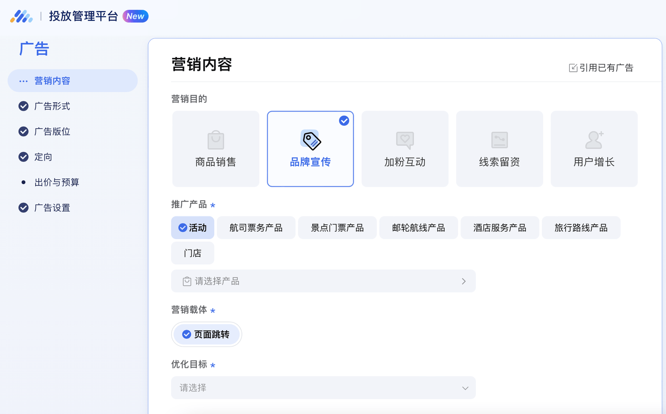Open the 优化目标 dropdown
Image resolution: width=666 pixels, height=414 pixels.
323,388
